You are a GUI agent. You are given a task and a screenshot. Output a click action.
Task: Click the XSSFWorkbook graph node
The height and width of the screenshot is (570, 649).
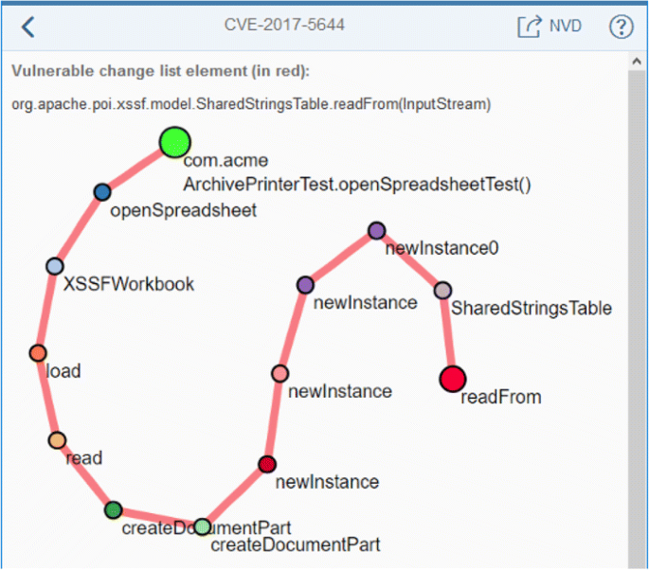54,266
